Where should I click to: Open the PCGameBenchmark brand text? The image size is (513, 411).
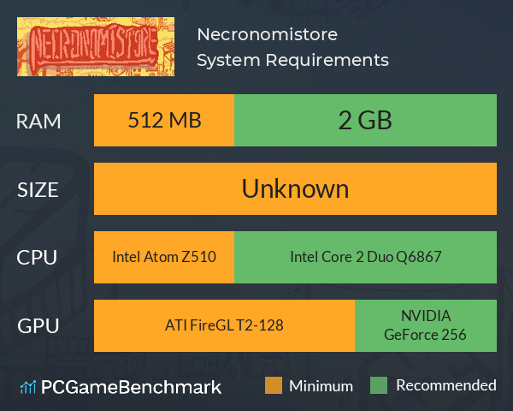pos(131,387)
